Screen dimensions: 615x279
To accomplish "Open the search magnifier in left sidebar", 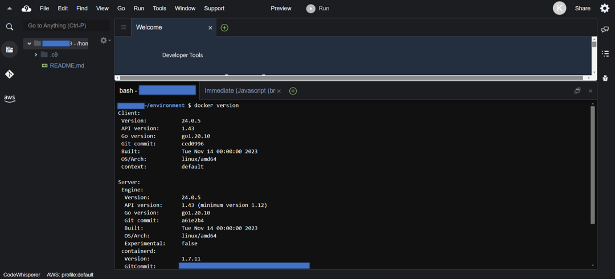I will [10, 27].
